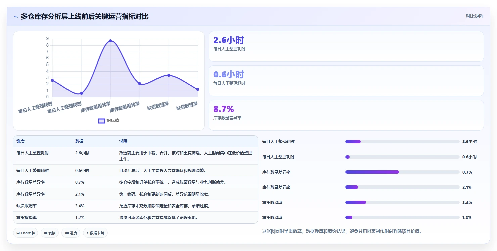Click the progress bar labeled 1.2%
This screenshot has height=251, width=497.
402,217
